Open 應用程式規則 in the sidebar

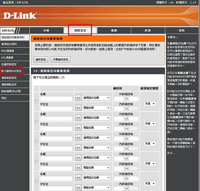tap(15, 44)
